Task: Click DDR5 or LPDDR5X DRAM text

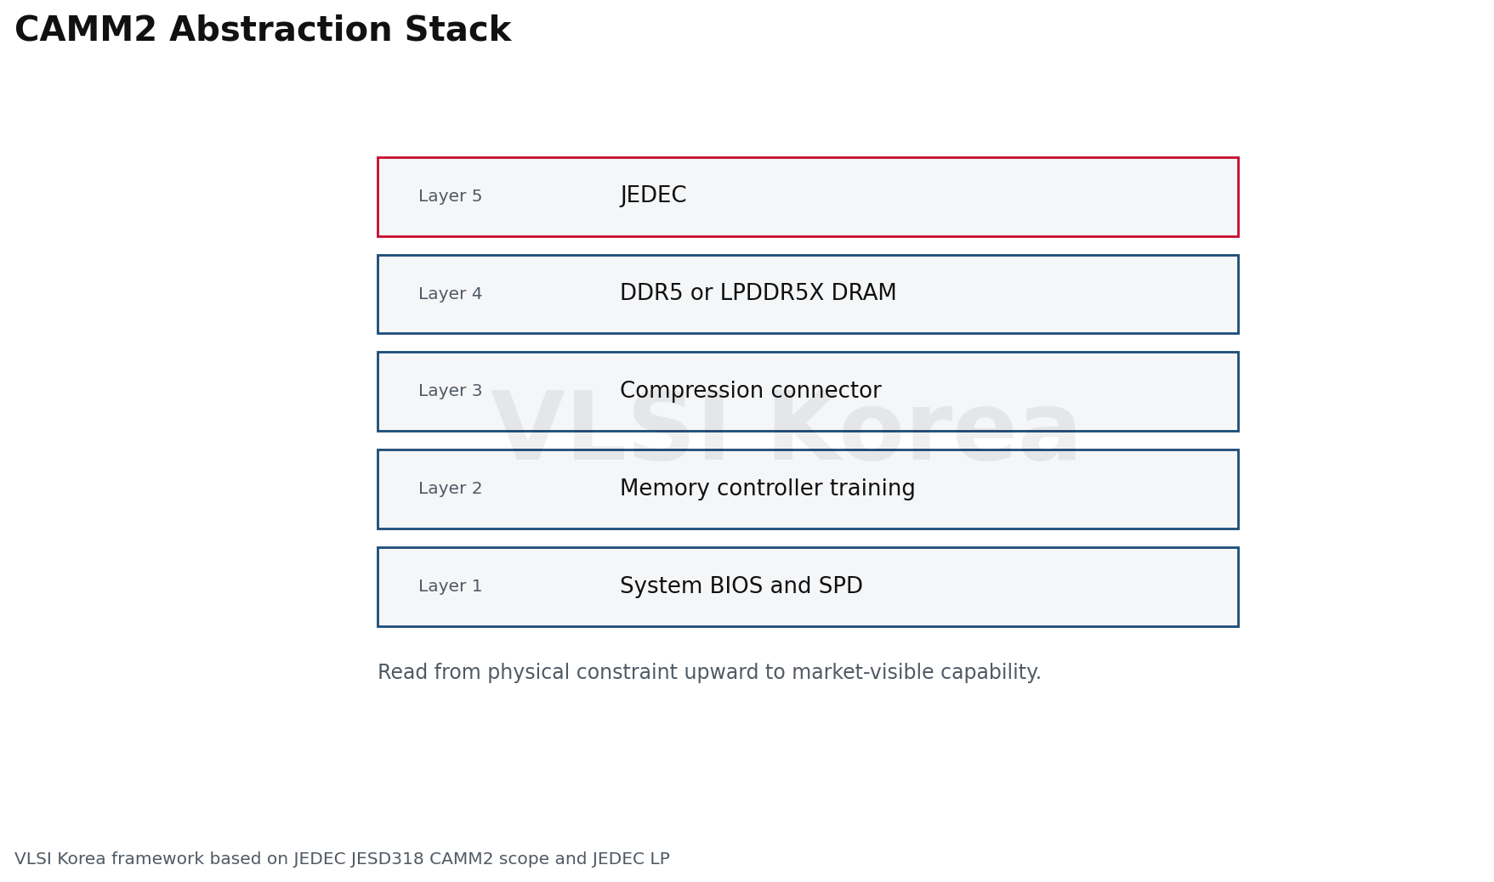Action: pos(758,293)
